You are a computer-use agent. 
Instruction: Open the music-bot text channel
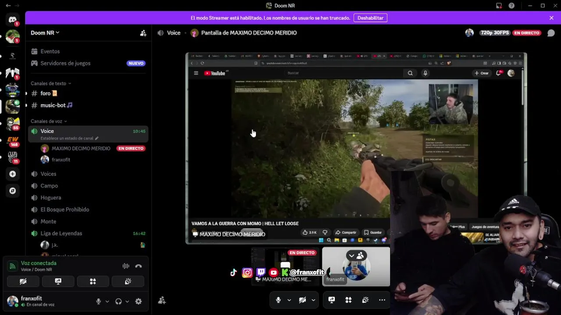coord(88,105)
